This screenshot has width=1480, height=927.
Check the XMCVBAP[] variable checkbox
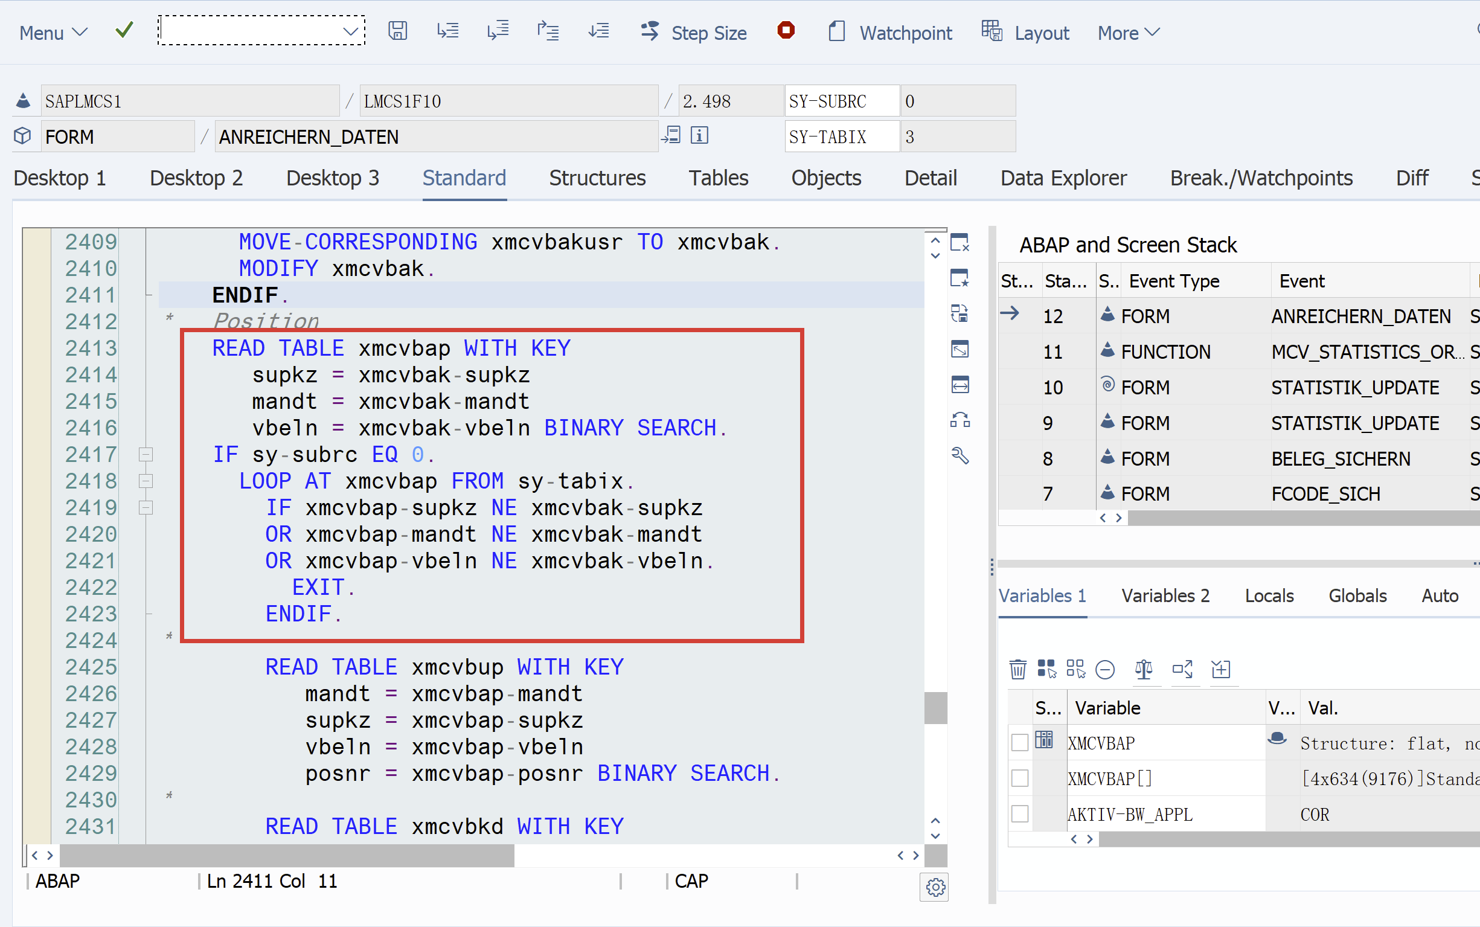[1020, 778]
